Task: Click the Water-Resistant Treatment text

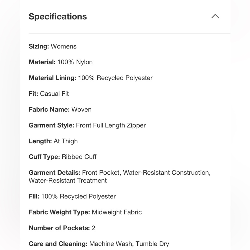Action: tap(68, 181)
